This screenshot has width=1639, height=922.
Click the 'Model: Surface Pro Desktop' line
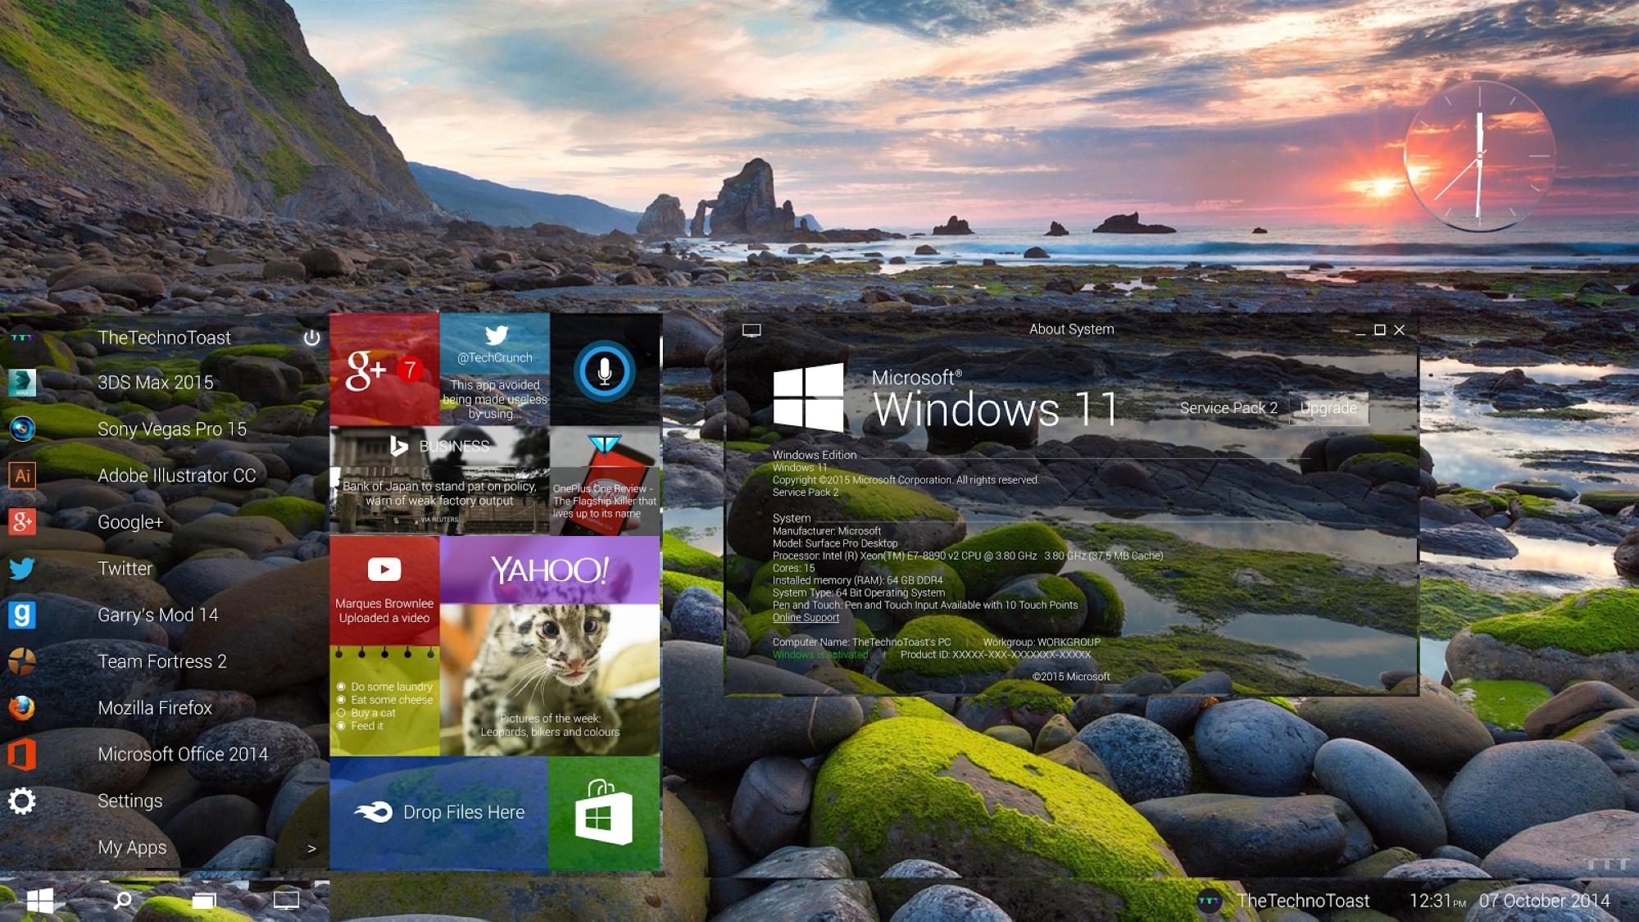click(x=835, y=543)
